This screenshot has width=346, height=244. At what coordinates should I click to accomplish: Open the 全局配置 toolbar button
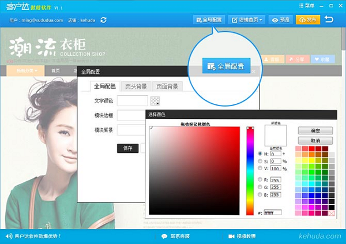[209, 20]
